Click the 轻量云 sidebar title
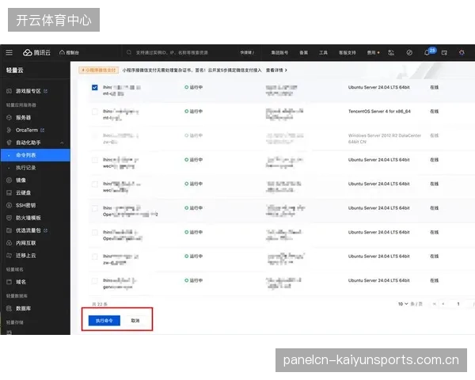 [15, 70]
